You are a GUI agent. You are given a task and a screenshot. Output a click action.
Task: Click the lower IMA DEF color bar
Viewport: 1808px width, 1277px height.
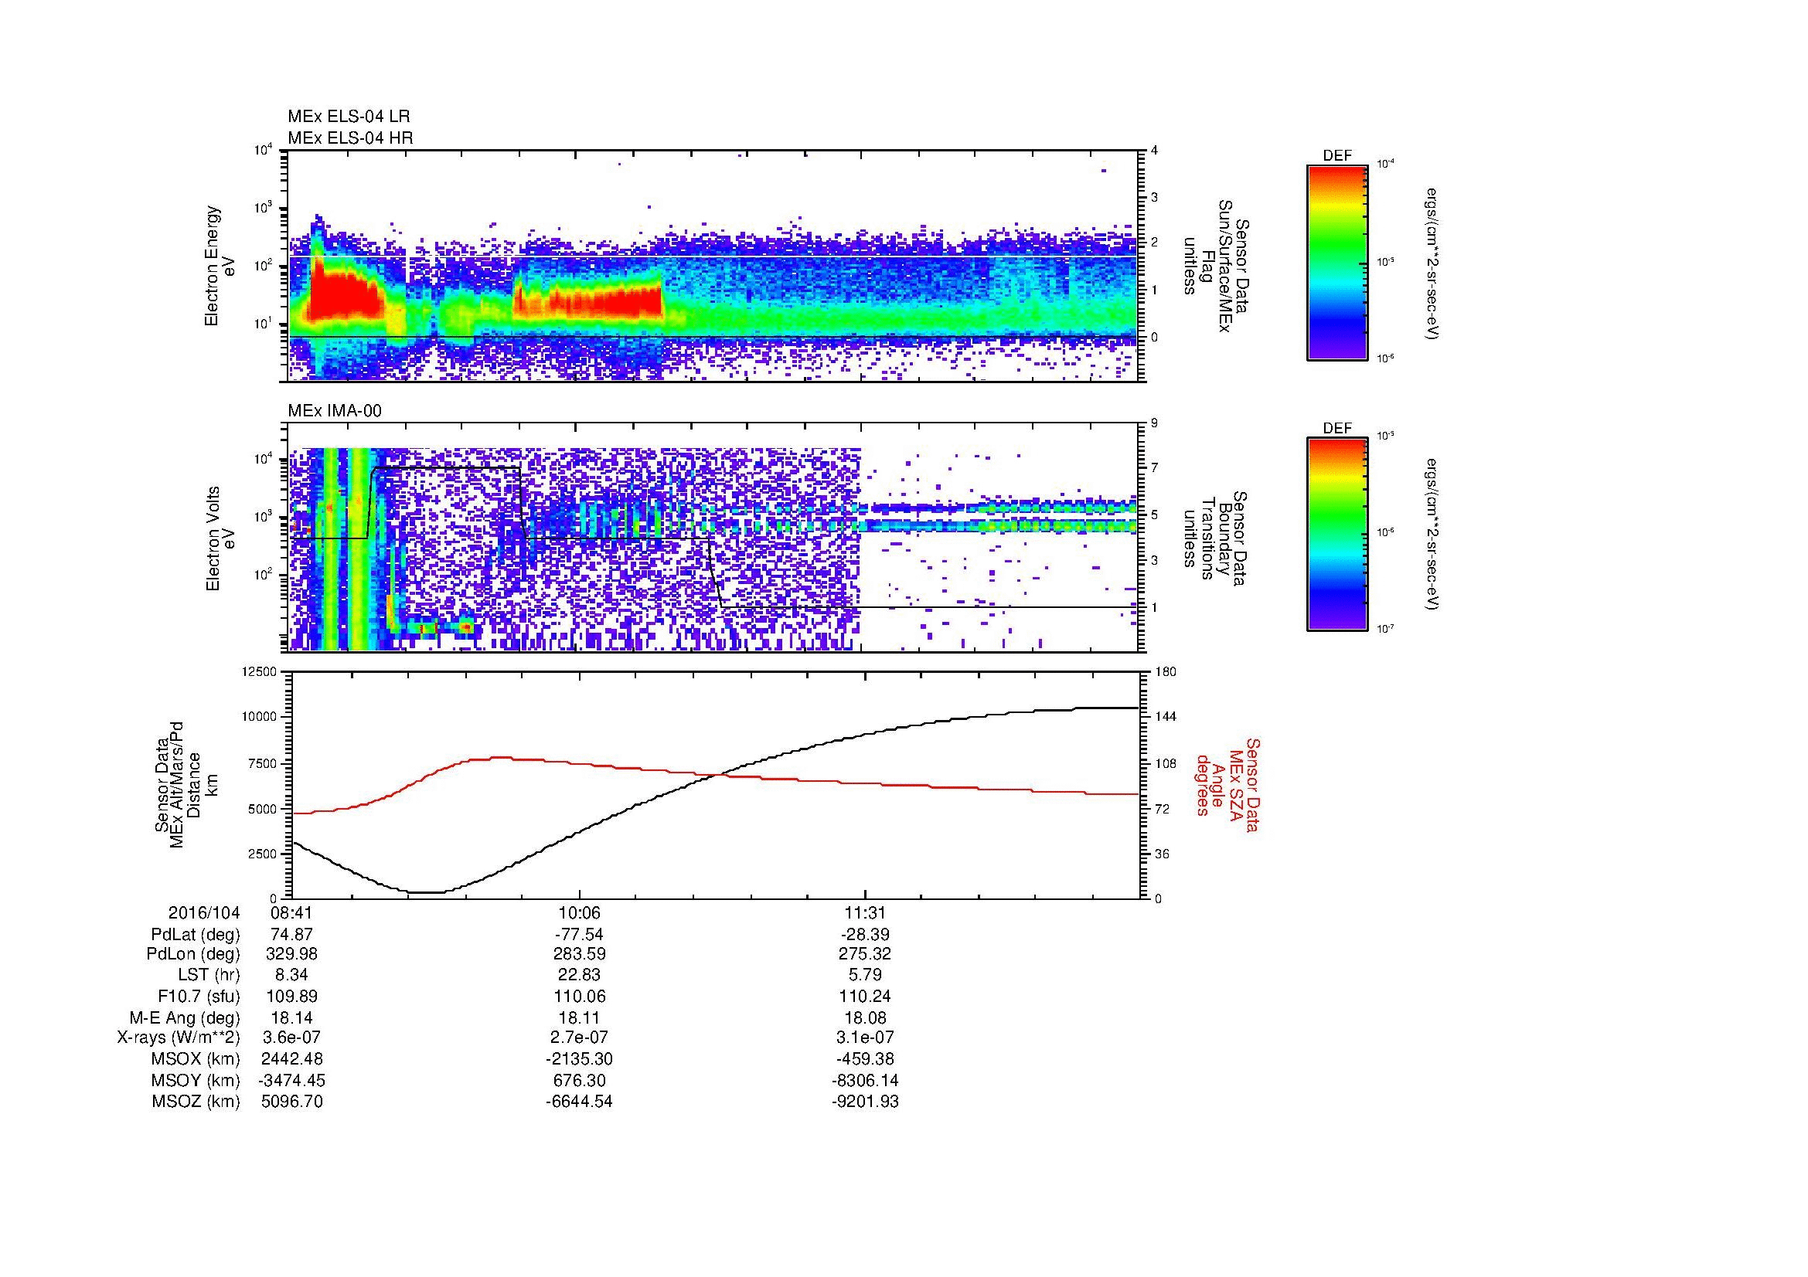1337,535
